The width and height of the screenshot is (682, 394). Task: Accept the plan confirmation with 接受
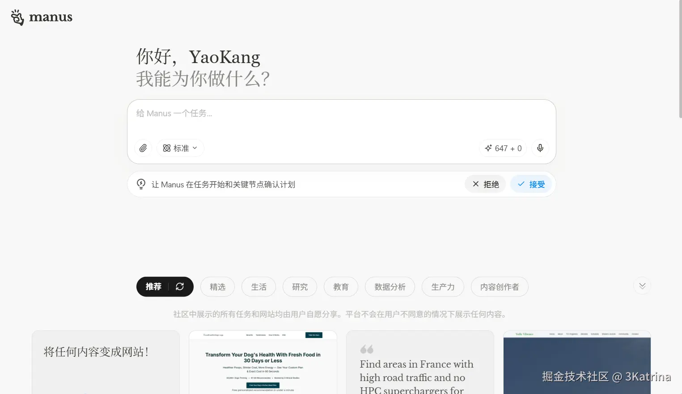point(531,184)
